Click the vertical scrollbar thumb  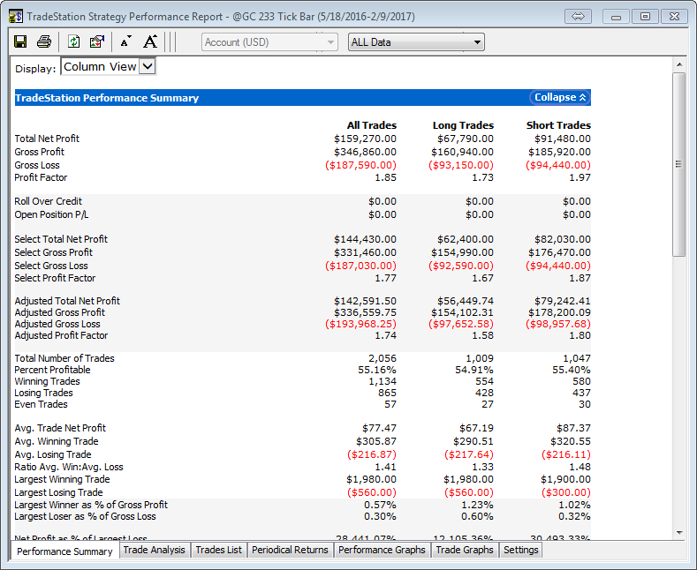(x=678, y=164)
